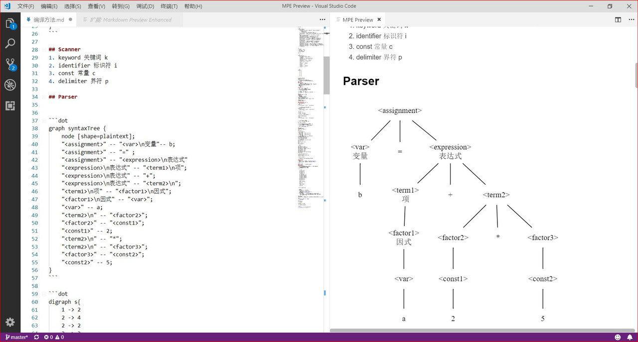
Task: Open the 帮助(H) menu
Action: [193, 6]
